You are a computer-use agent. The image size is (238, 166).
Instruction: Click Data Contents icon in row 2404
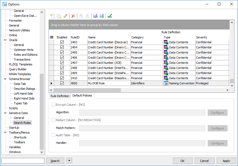pos(166,47)
